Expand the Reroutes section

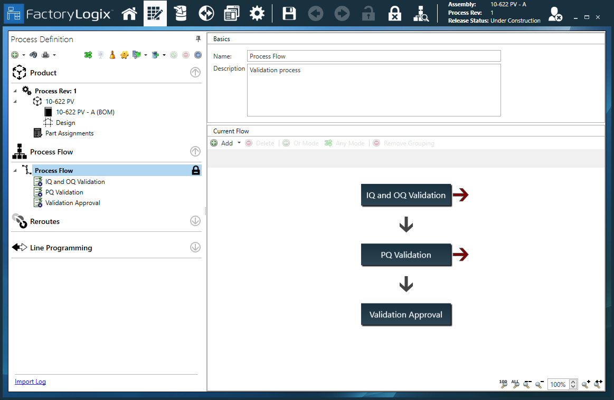(x=195, y=221)
